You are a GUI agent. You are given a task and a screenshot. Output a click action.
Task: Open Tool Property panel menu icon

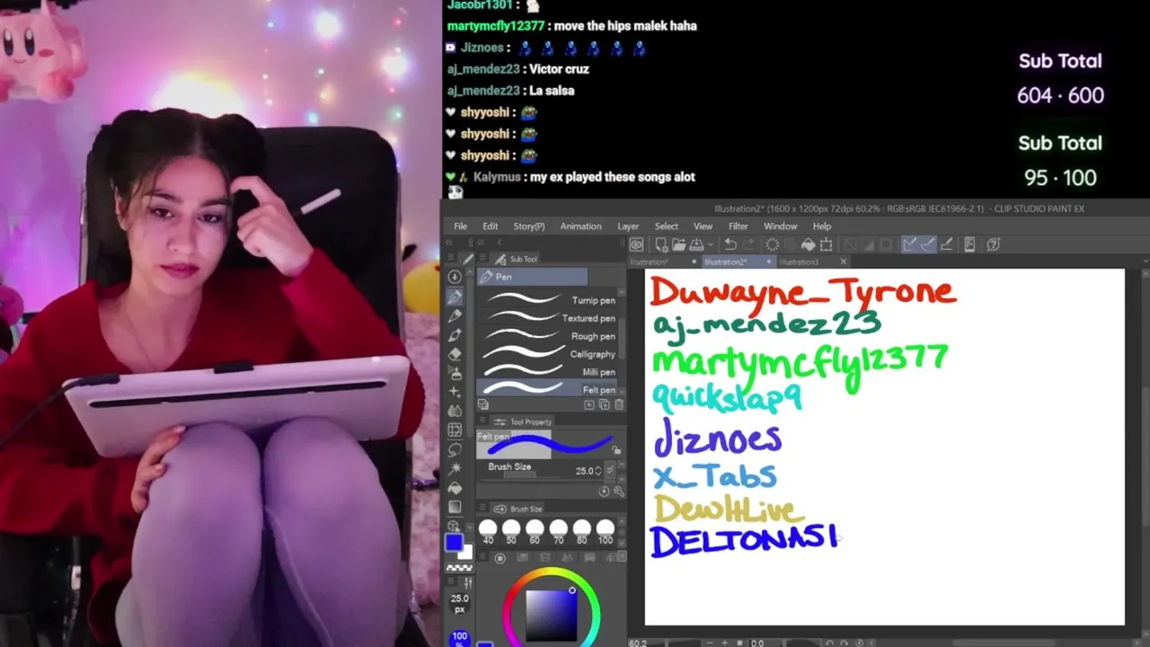click(x=482, y=421)
